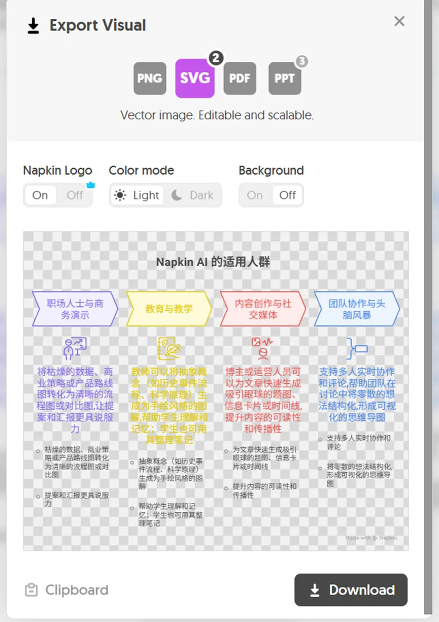The width and height of the screenshot is (439, 622).
Task: Set Background to On
Action: coord(255,195)
